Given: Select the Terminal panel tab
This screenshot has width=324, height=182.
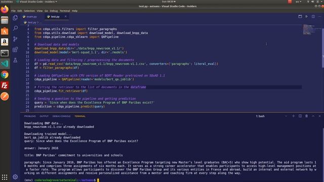Looking at the screenshot, I should 80,116.
